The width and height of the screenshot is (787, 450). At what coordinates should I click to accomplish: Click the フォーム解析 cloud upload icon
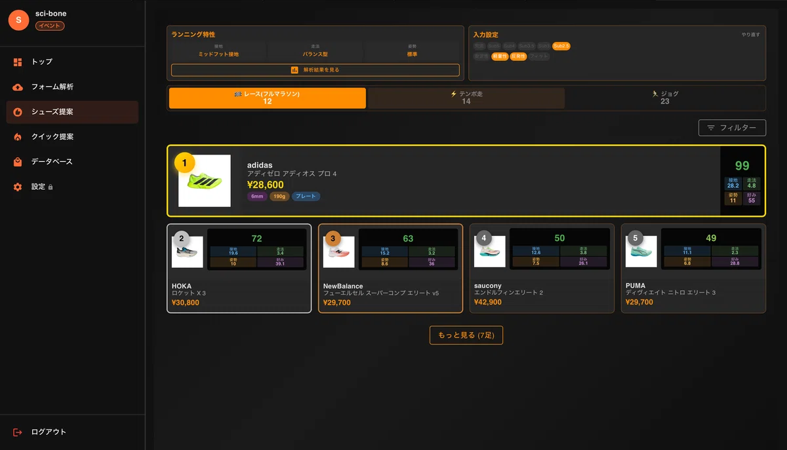pos(18,87)
